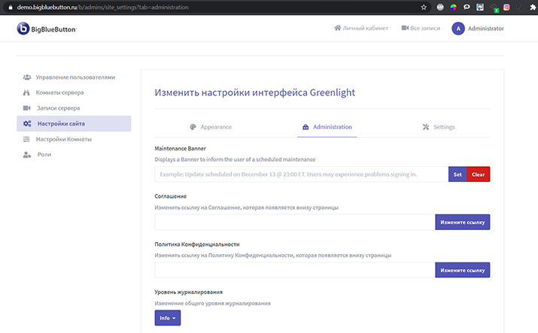The image size is (538, 333).
Task: Click the heading Изменить настройки интерфейса Greenlight
Action: [x=254, y=92]
